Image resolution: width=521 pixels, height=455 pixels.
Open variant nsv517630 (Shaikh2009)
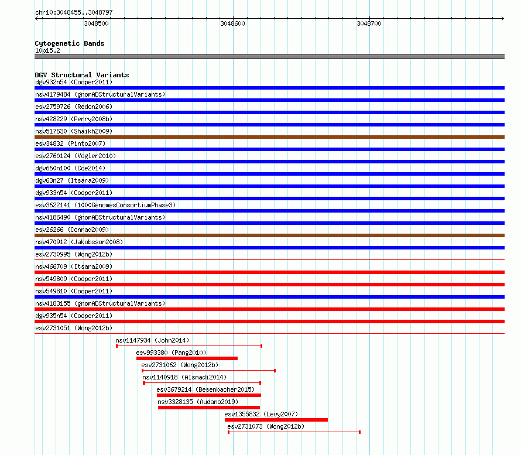(74, 131)
